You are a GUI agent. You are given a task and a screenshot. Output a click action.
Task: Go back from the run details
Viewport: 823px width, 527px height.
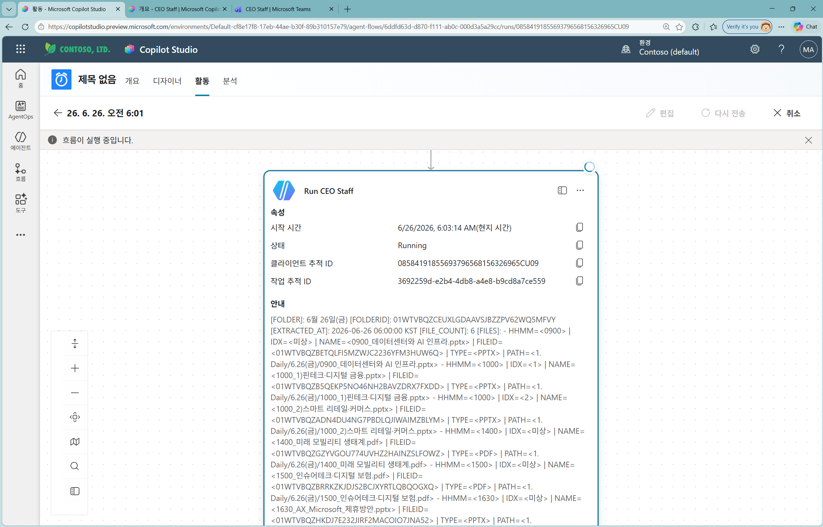tap(58, 113)
